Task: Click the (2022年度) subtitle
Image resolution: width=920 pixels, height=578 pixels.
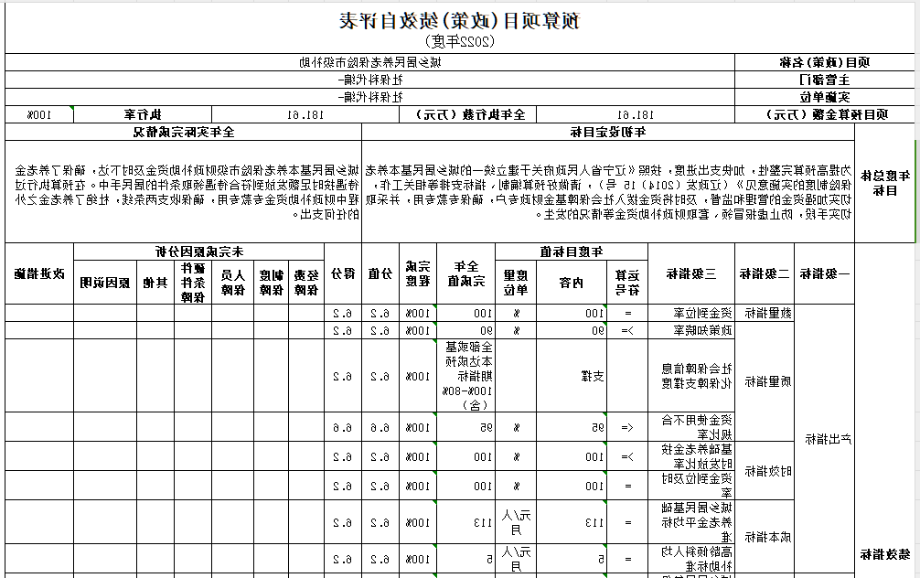Action: [459, 41]
